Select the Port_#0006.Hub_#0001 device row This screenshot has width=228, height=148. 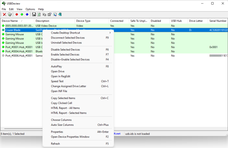18,56
